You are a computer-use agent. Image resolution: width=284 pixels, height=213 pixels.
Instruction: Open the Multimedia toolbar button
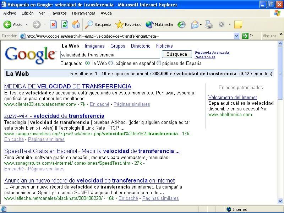pyautogui.click(x=159, y=24)
